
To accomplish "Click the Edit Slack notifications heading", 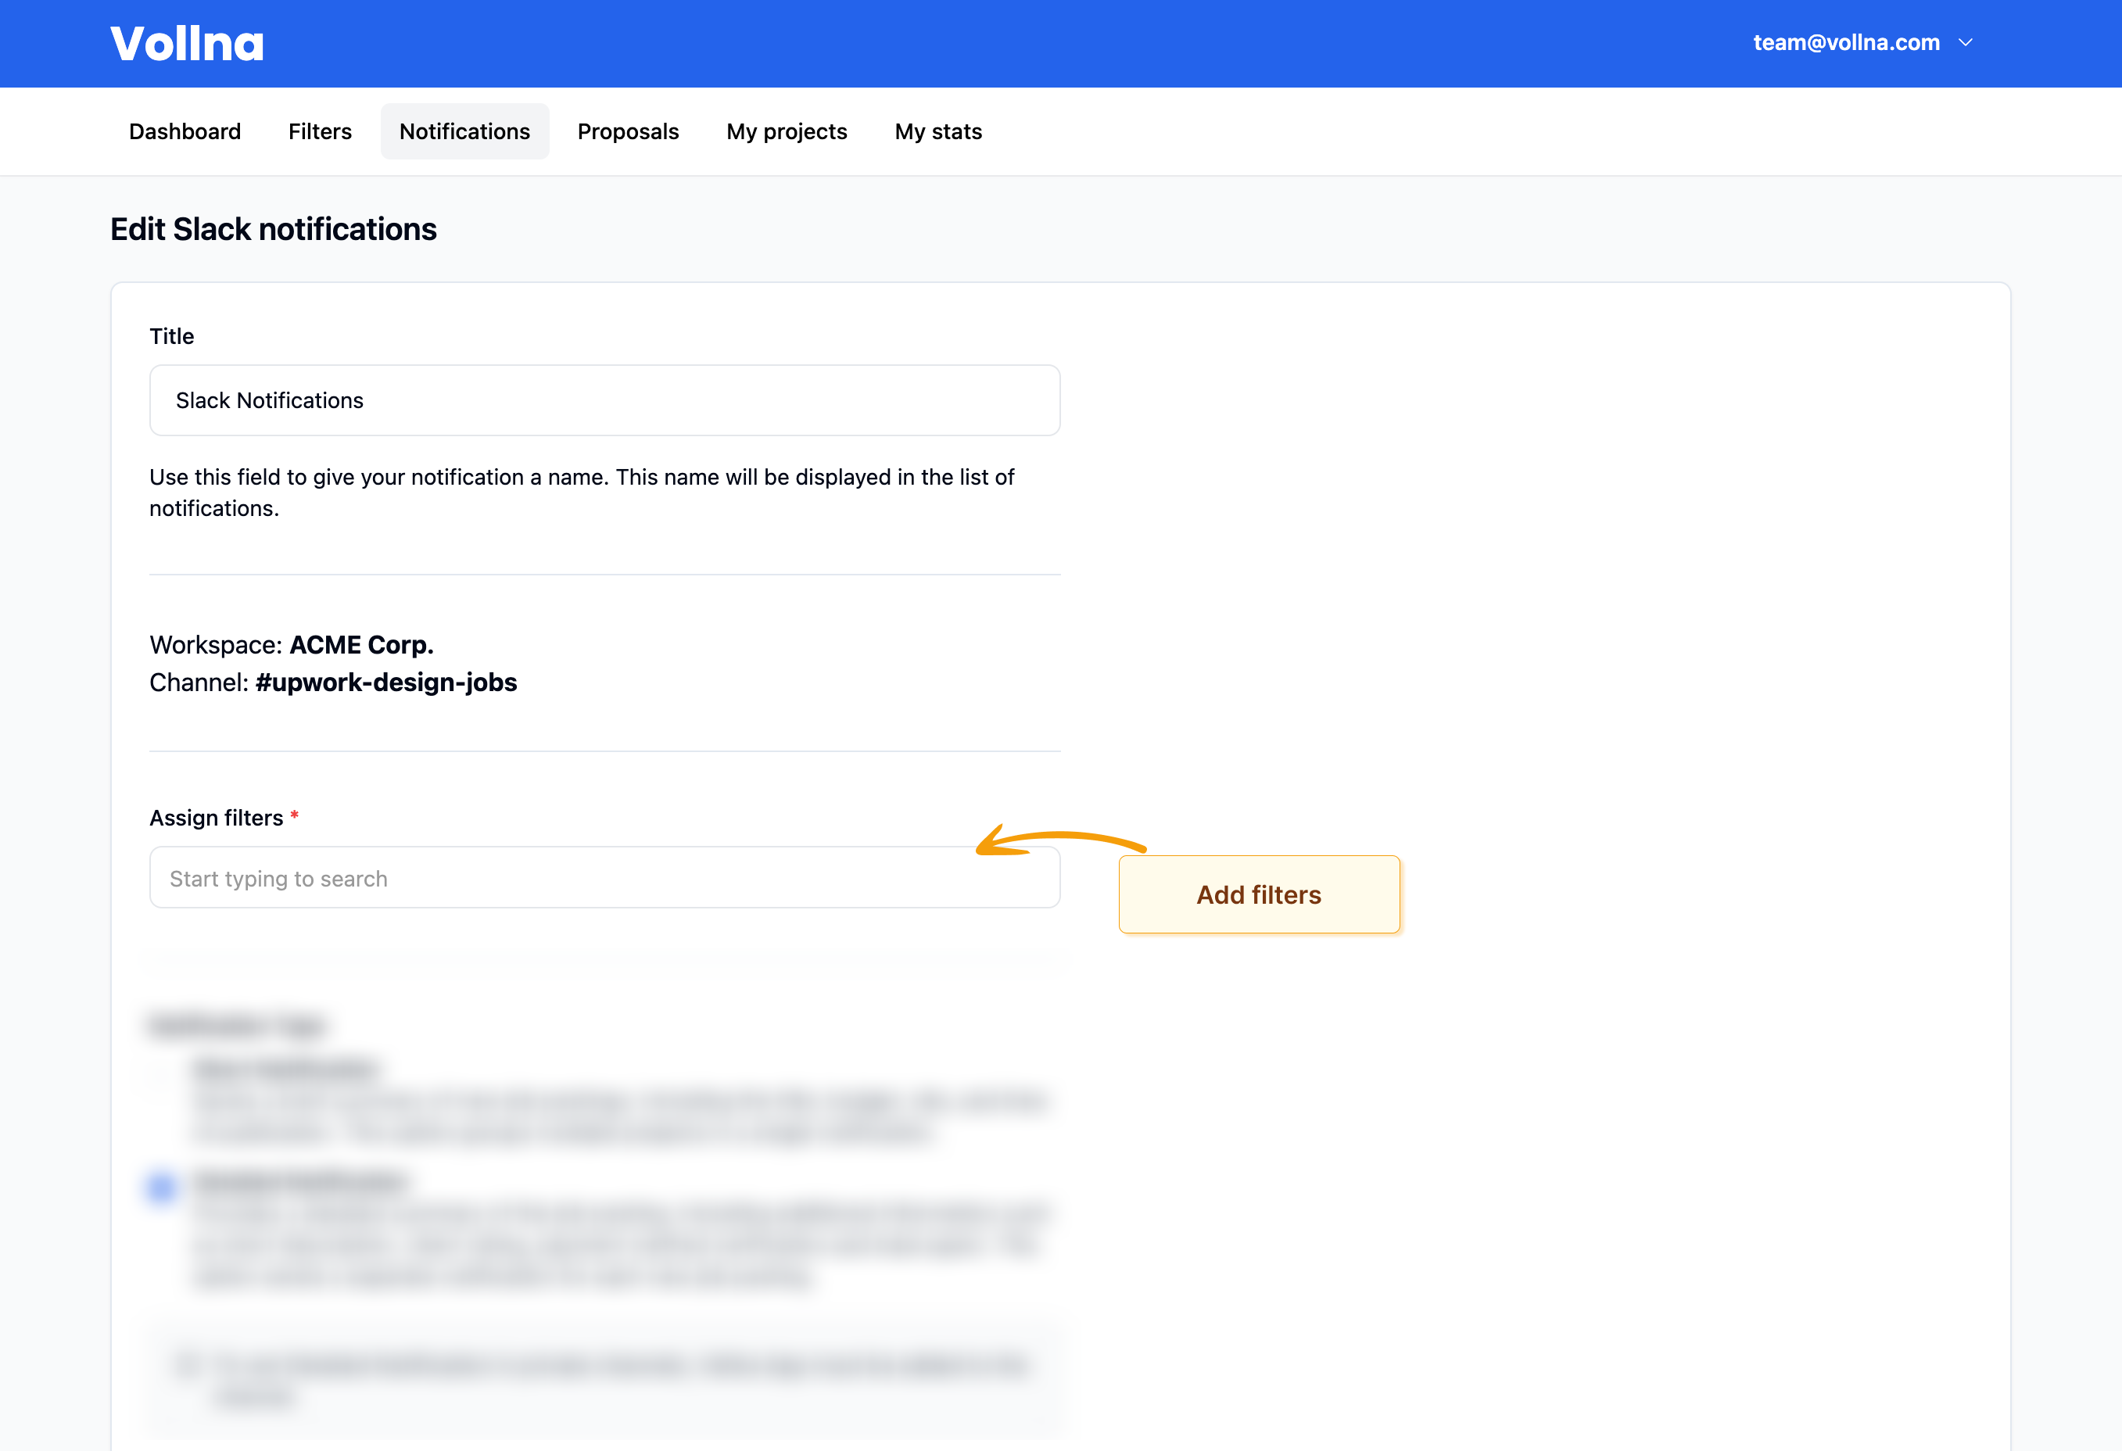I will coord(273,229).
